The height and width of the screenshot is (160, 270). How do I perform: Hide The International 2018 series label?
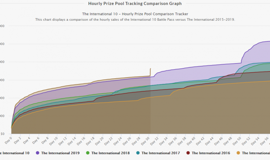(x=110, y=153)
